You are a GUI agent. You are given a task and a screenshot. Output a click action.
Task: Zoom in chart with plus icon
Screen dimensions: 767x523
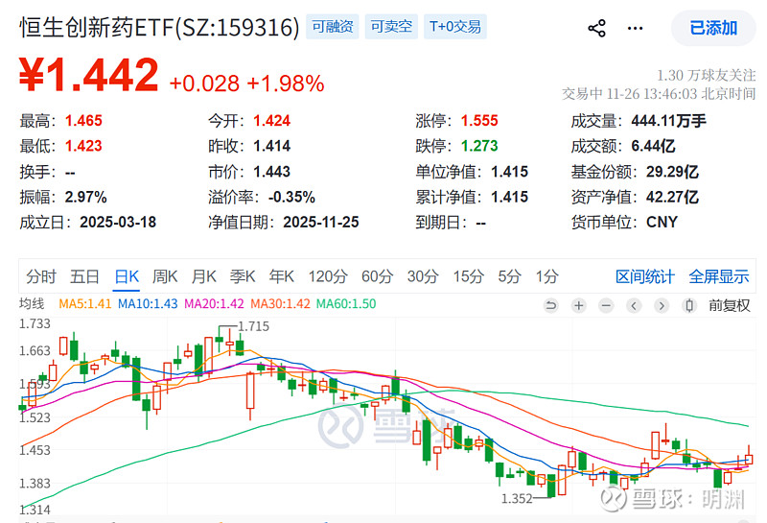point(579,306)
